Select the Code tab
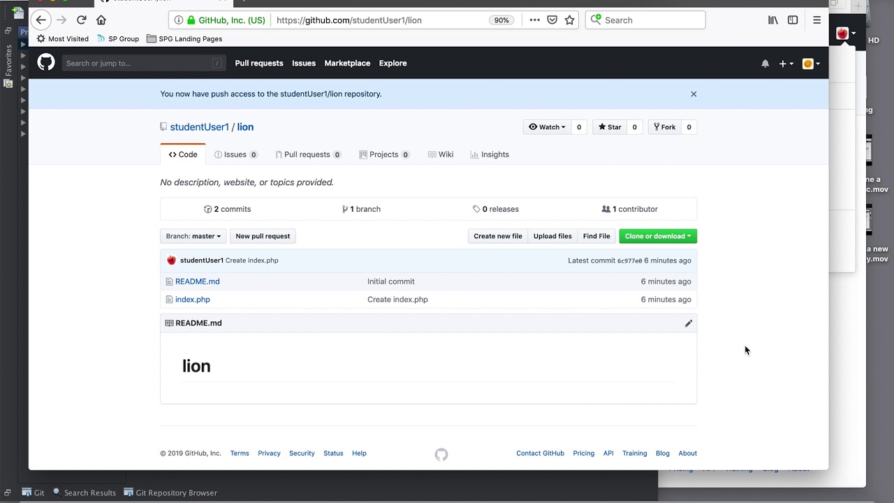 [183, 154]
